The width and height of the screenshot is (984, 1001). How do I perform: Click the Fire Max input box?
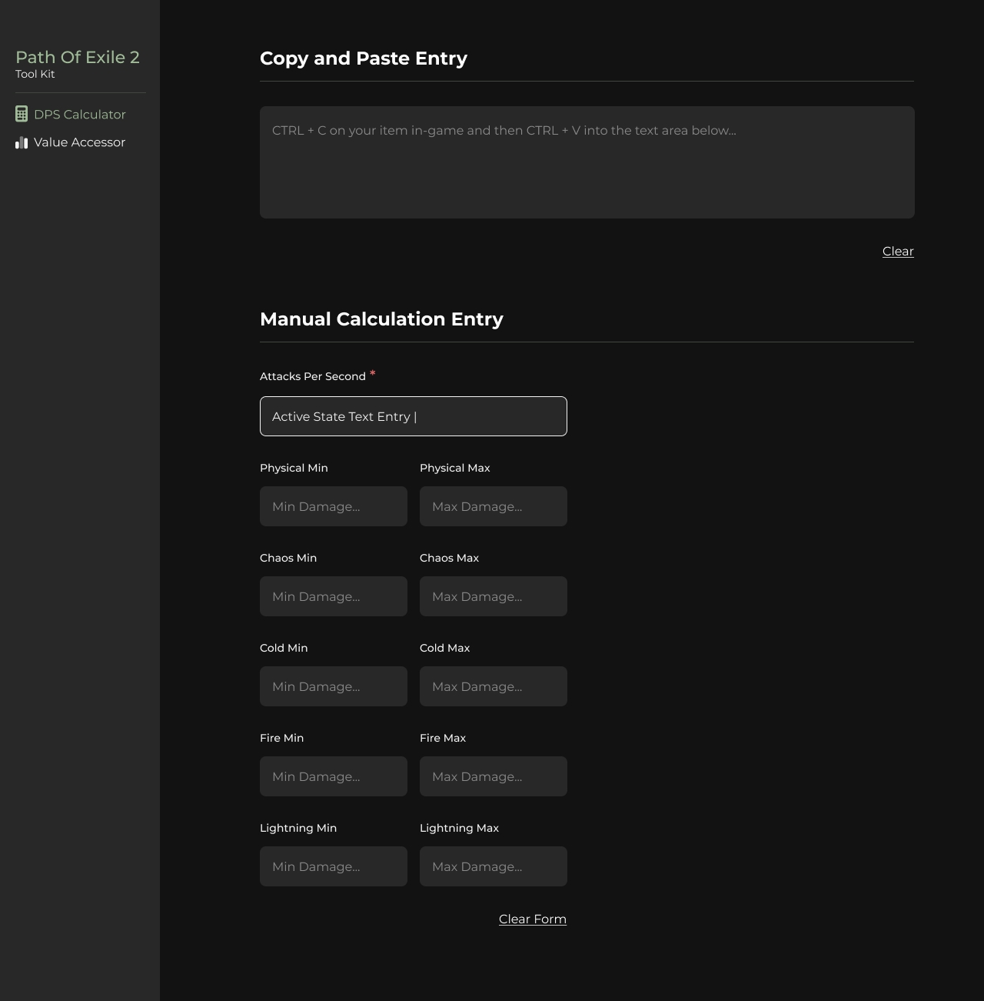pos(494,776)
